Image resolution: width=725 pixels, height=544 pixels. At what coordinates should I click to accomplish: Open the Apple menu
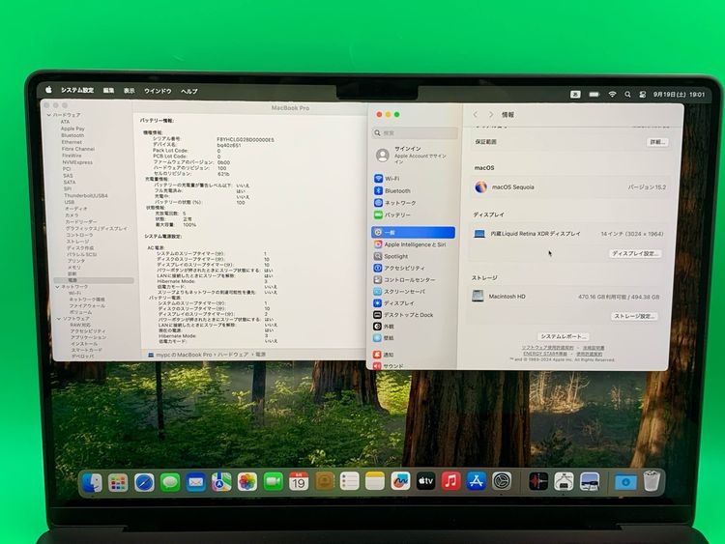(x=49, y=90)
